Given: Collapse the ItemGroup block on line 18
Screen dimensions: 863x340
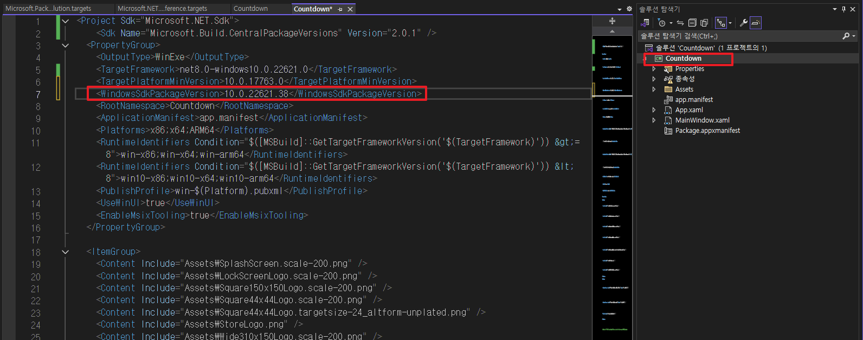Looking at the screenshot, I should [66, 252].
